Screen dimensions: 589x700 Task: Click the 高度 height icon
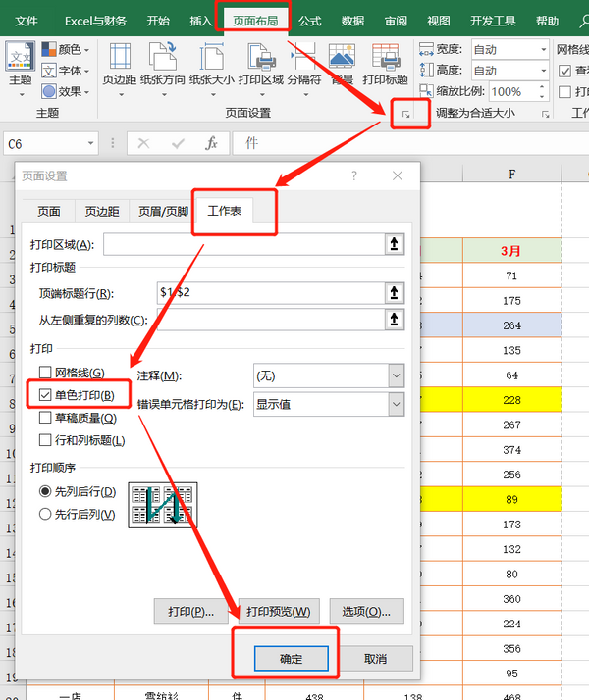tap(426, 70)
